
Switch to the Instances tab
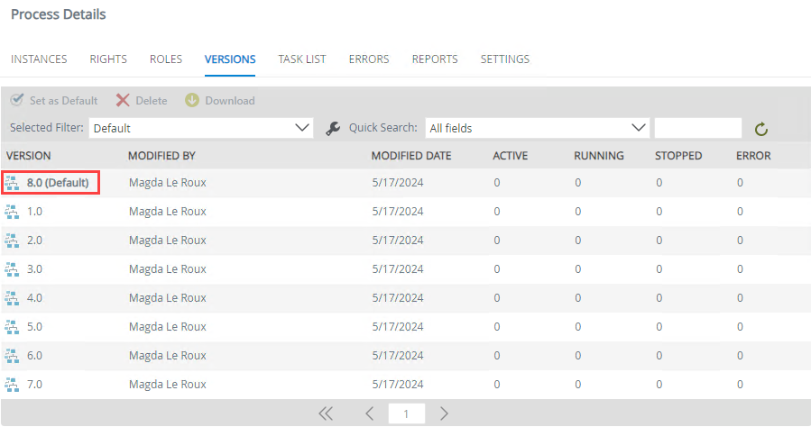click(x=39, y=59)
